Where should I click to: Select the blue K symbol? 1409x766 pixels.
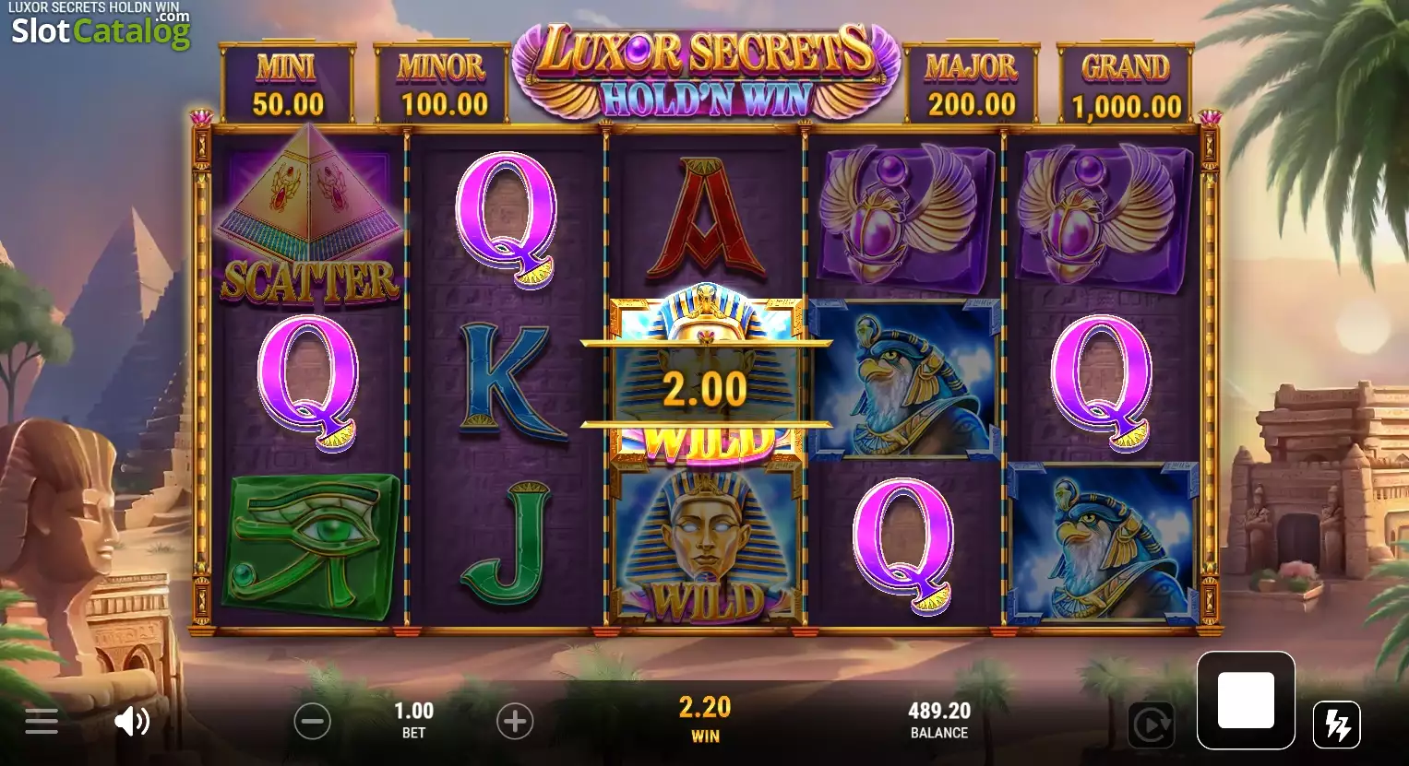coord(507,383)
